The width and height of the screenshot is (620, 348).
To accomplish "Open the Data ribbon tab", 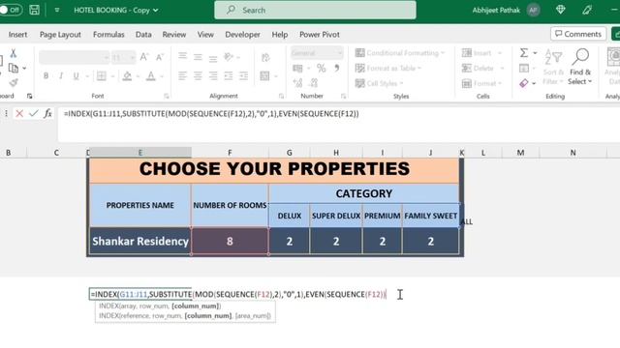I will 143,35.
